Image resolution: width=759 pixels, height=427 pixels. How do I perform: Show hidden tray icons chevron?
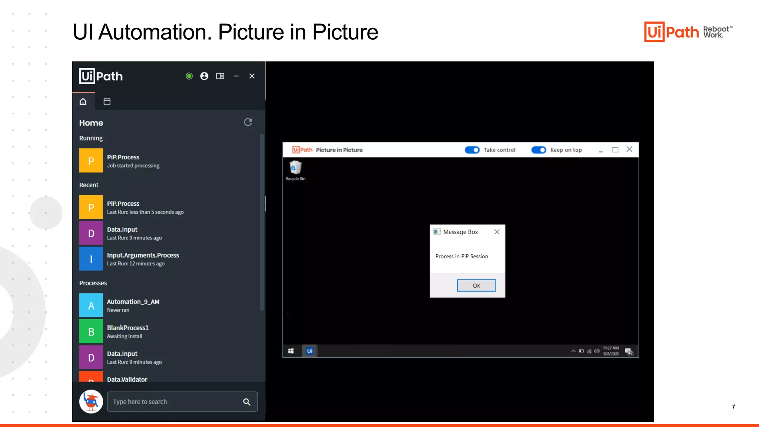pyautogui.click(x=573, y=351)
